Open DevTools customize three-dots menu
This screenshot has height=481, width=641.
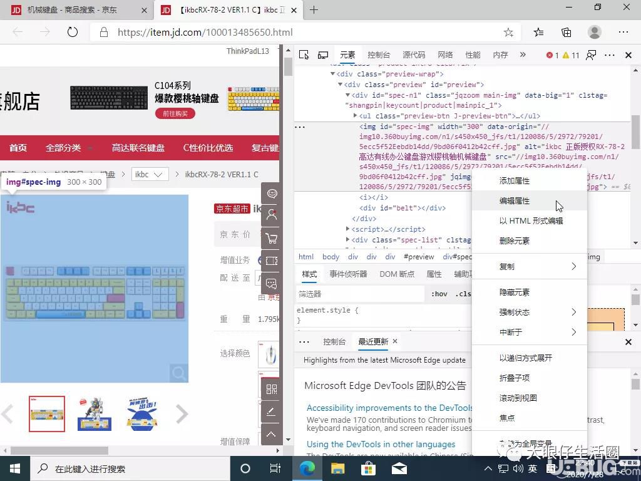point(610,55)
